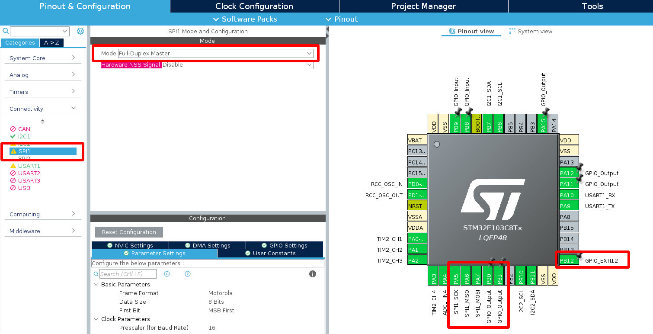The height and width of the screenshot is (334, 653).
Task: Select USART3 in Connectivity list
Action: (29, 180)
